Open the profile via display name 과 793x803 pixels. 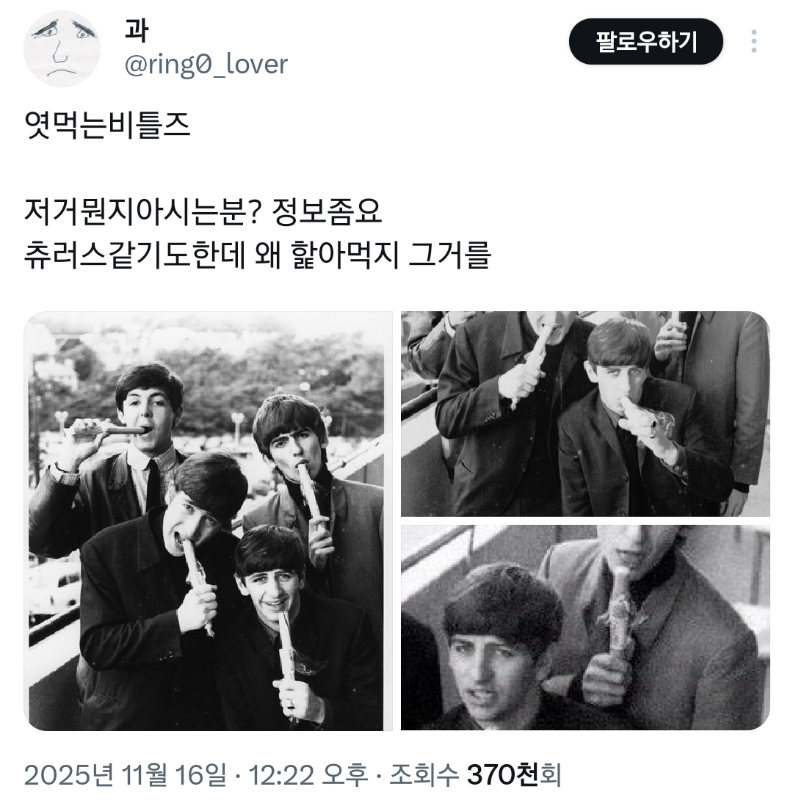(x=137, y=30)
